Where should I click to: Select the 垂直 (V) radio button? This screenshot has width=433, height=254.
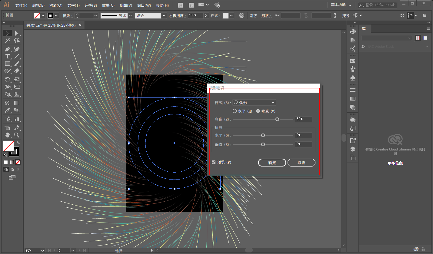tap(258, 111)
